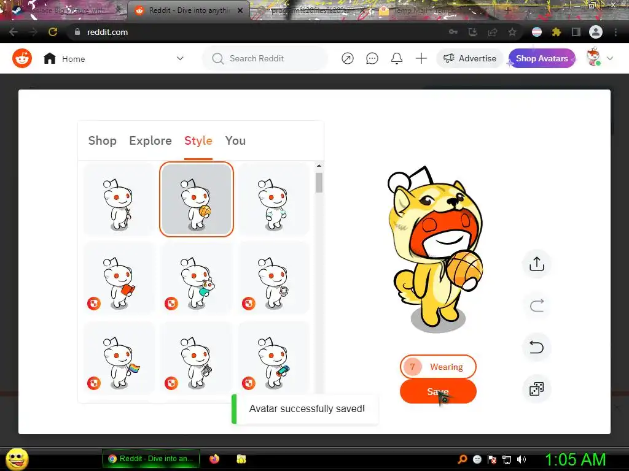Expand the user profile menu chevron
629x471 pixels.
pyautogui.click(x=610, y=58)
